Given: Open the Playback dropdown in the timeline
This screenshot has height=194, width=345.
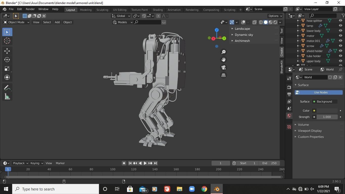Looking at the screenshot, I should coord(20,163).
